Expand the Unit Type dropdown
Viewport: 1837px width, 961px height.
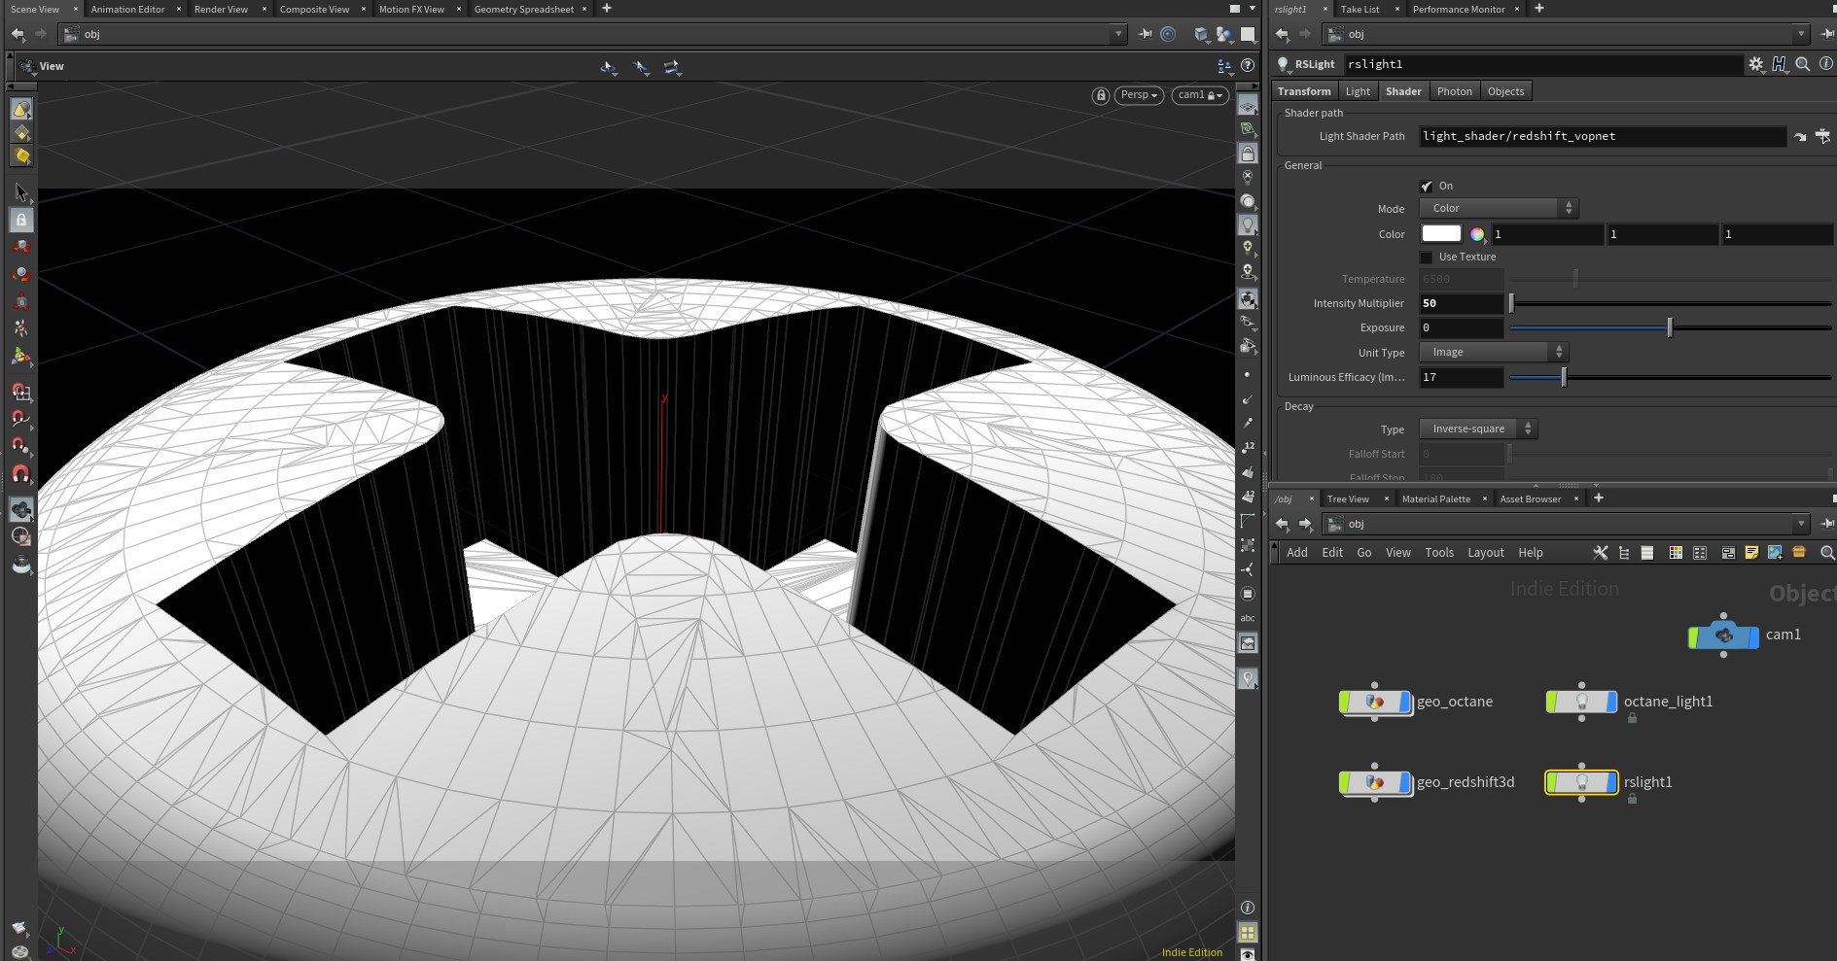pyautogui.click(x=1493, y=352)
